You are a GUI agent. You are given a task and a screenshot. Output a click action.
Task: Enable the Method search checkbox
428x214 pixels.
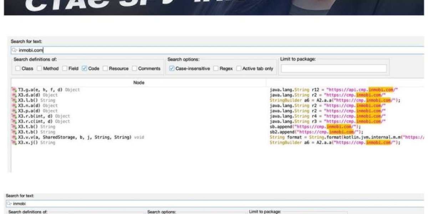(x=39, y=68)
